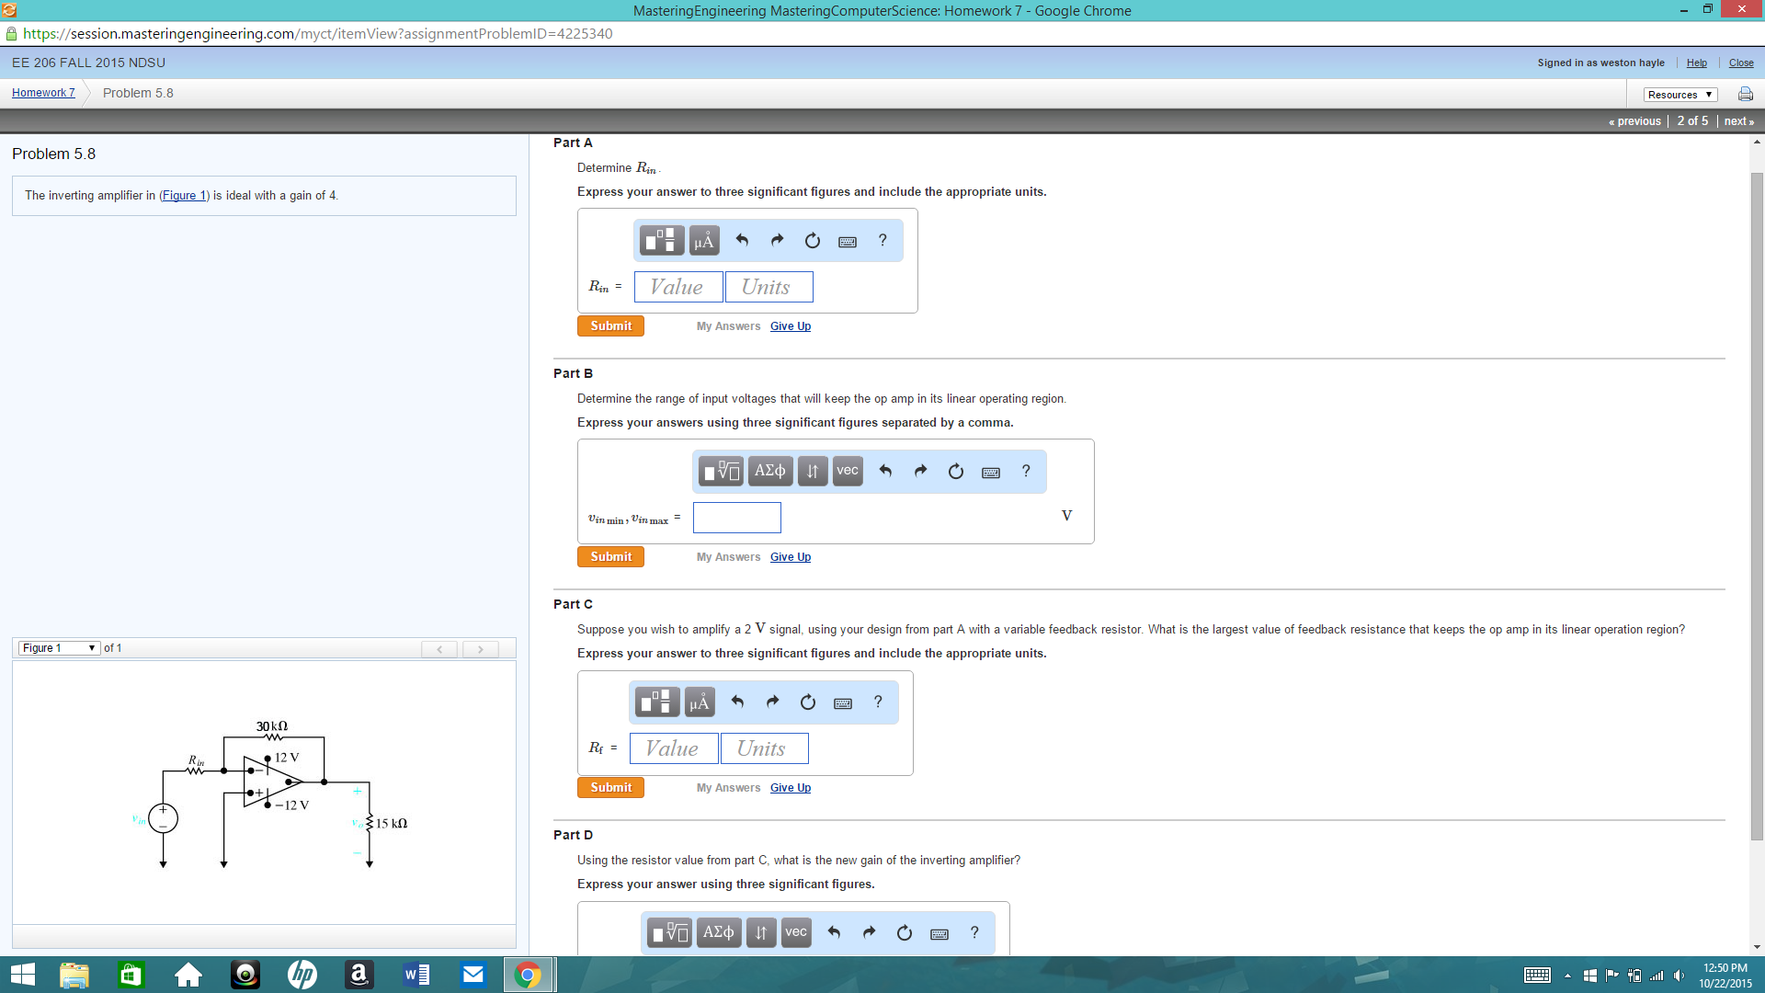
Task: Click the Value input field in Part A
Action: (678, 286)
